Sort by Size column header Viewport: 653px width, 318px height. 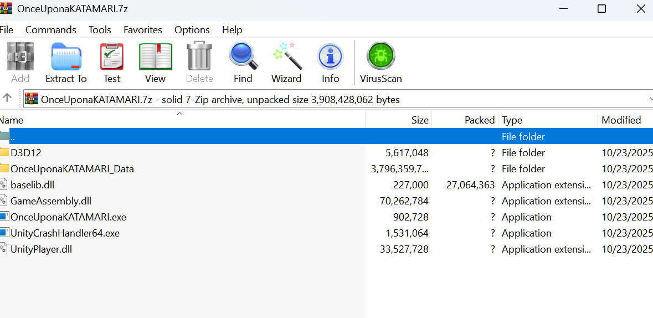click(399, 120)
